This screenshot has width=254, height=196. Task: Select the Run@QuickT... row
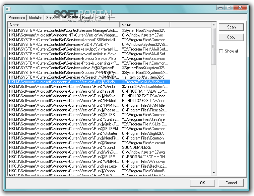89,124
